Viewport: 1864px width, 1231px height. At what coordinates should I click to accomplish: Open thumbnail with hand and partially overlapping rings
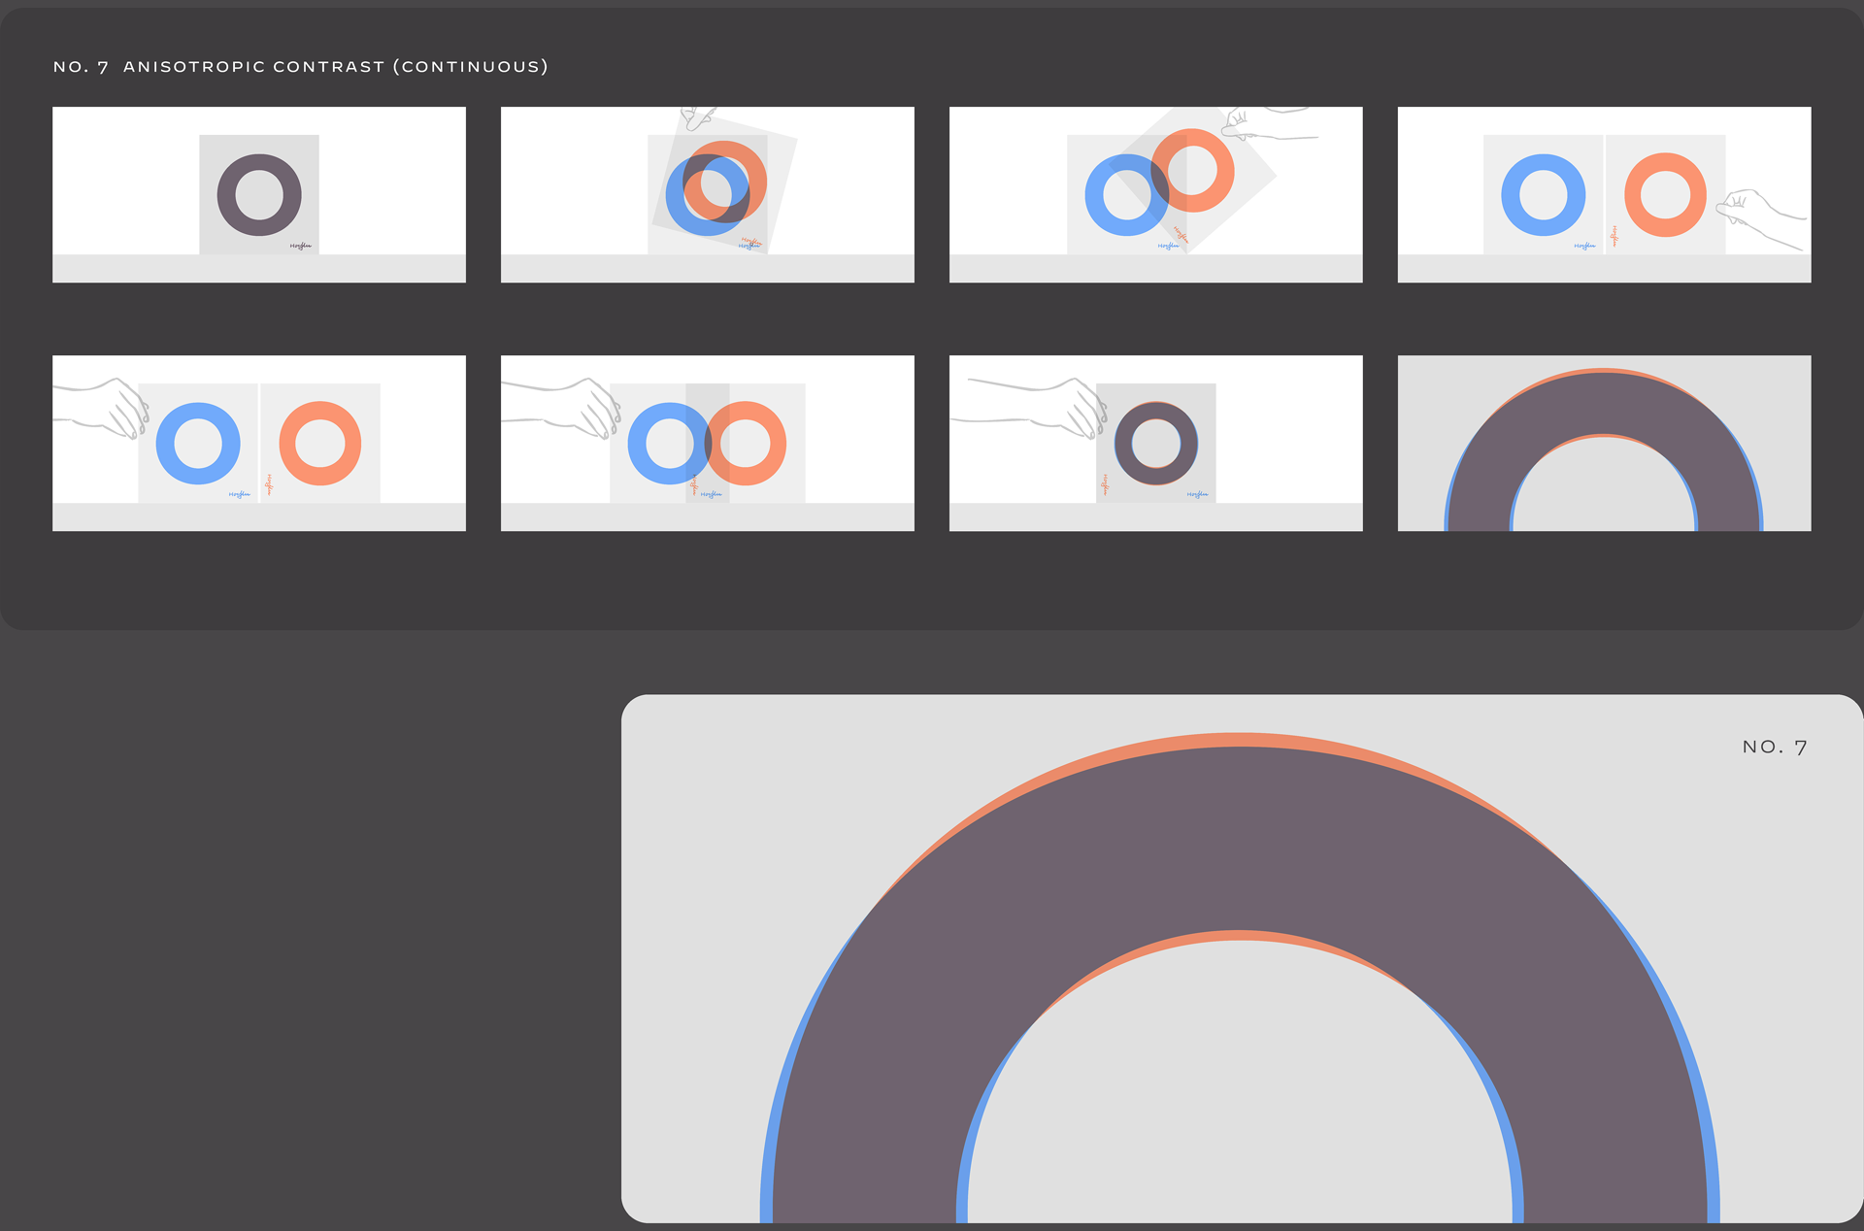(708, 444)
